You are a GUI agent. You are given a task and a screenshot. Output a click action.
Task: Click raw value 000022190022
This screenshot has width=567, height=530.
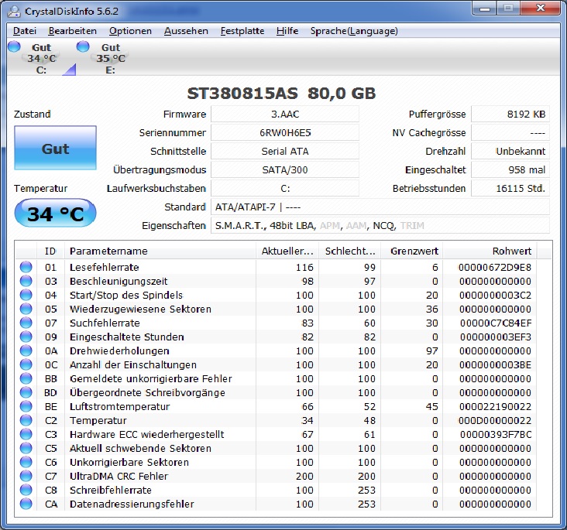coord(496,406)
